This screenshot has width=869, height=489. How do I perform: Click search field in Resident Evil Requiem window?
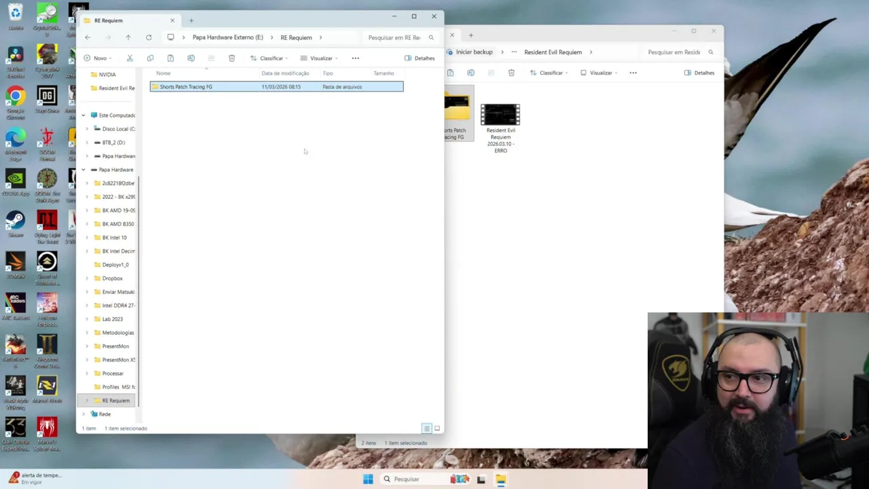[681, 52]
